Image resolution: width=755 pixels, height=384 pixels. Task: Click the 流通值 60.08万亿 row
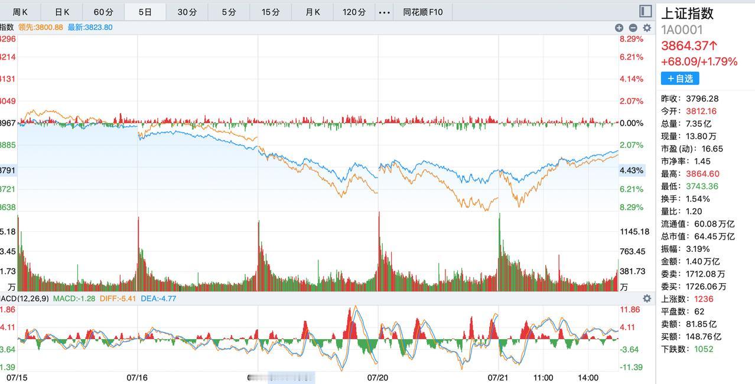tap(698, 224)
